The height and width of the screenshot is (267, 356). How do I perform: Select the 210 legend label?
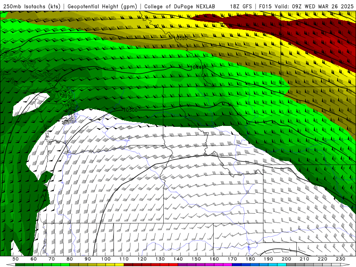[x=304, y=259]
